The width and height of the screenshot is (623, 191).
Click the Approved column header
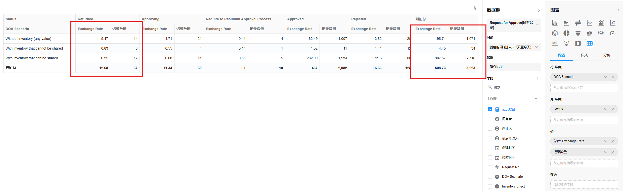[317, 19]
